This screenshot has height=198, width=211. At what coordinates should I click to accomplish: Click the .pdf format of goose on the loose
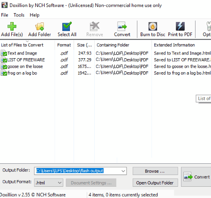click(64, 67)
